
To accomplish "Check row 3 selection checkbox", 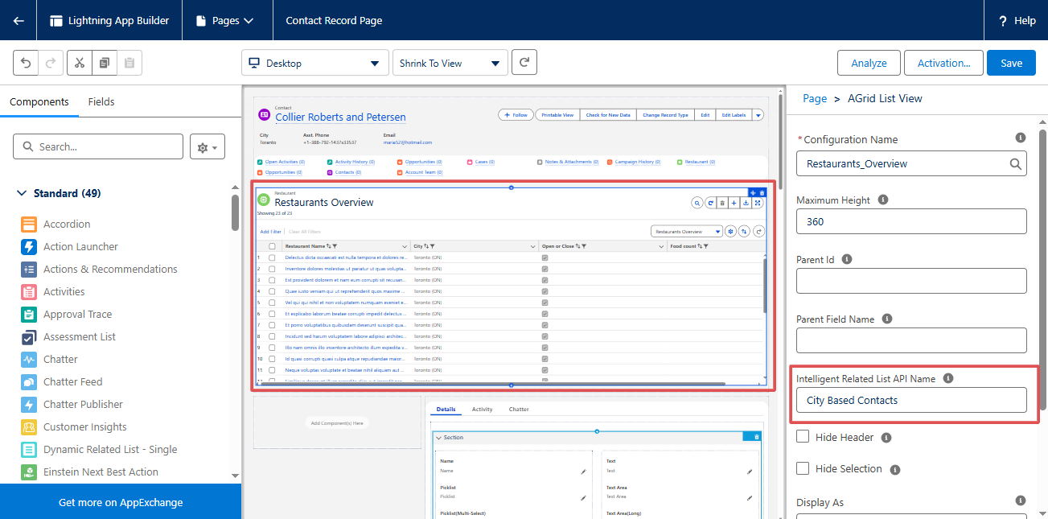I will (x=272, y=280).
